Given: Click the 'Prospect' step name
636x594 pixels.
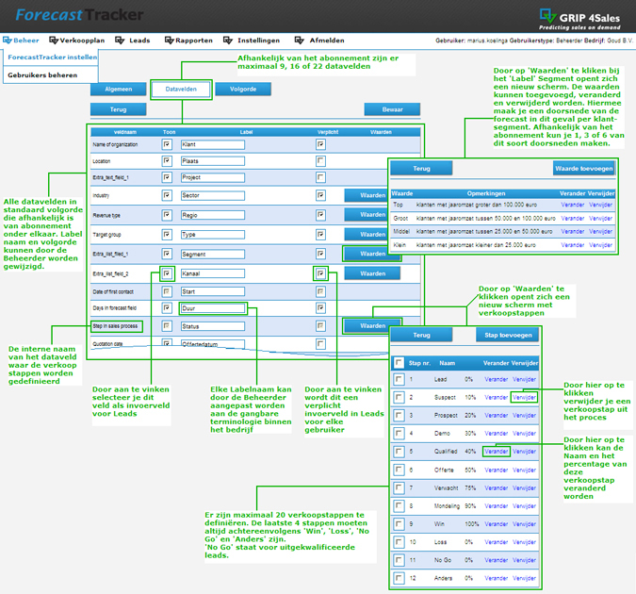Looking at the screenshot, I should point(446,416).
